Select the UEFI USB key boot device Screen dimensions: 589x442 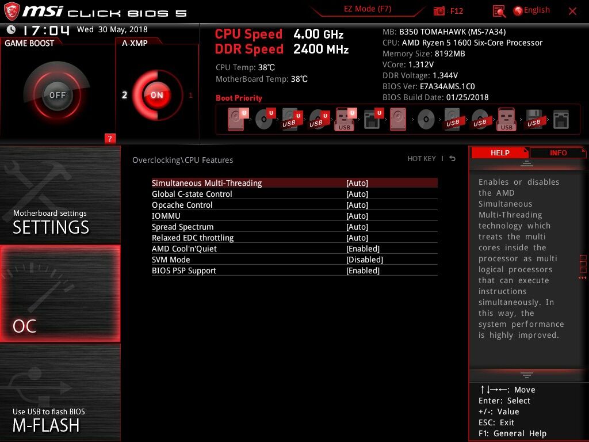click(345, 119)
